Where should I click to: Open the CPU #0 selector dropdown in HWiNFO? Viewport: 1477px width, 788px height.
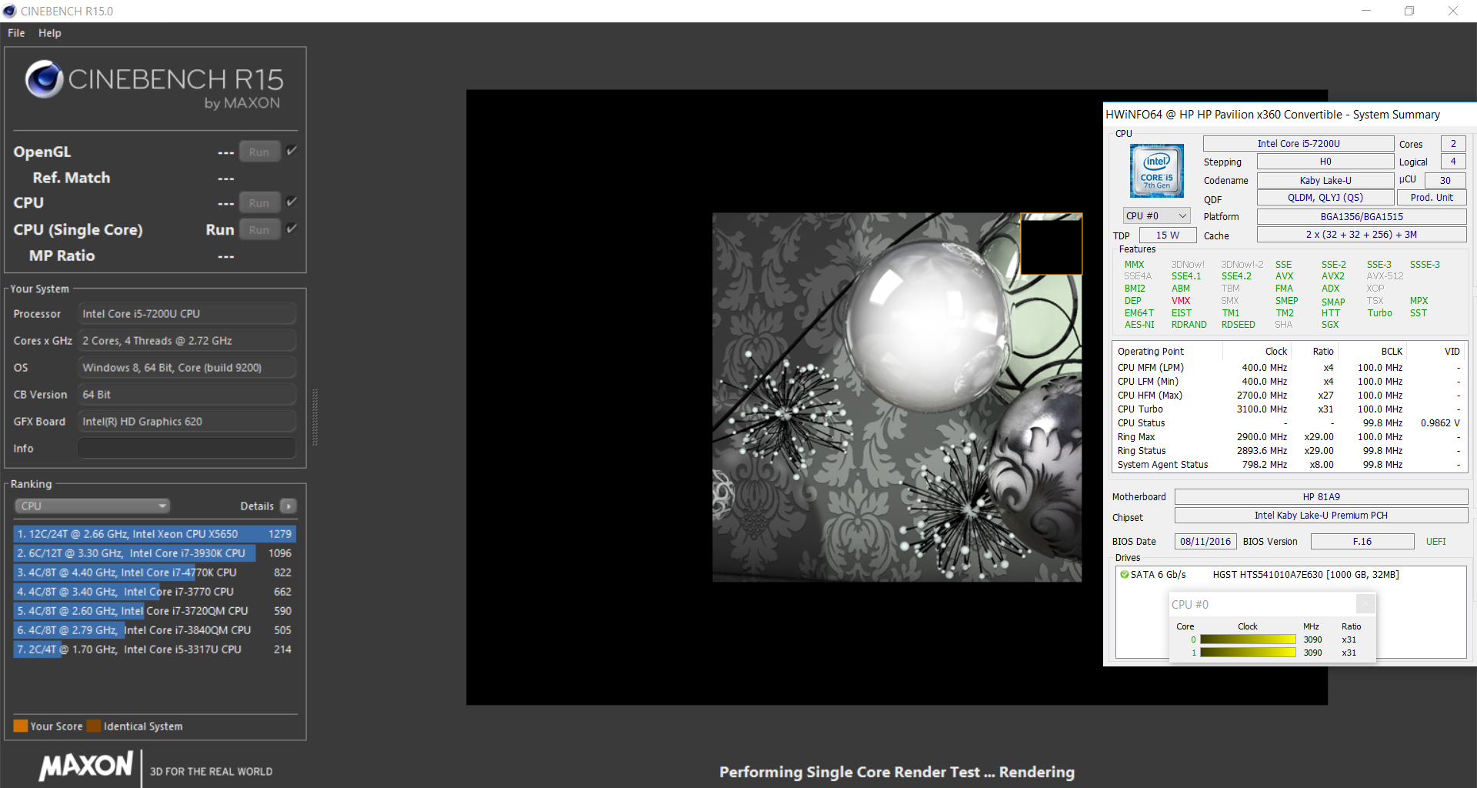coord(1156,216)
